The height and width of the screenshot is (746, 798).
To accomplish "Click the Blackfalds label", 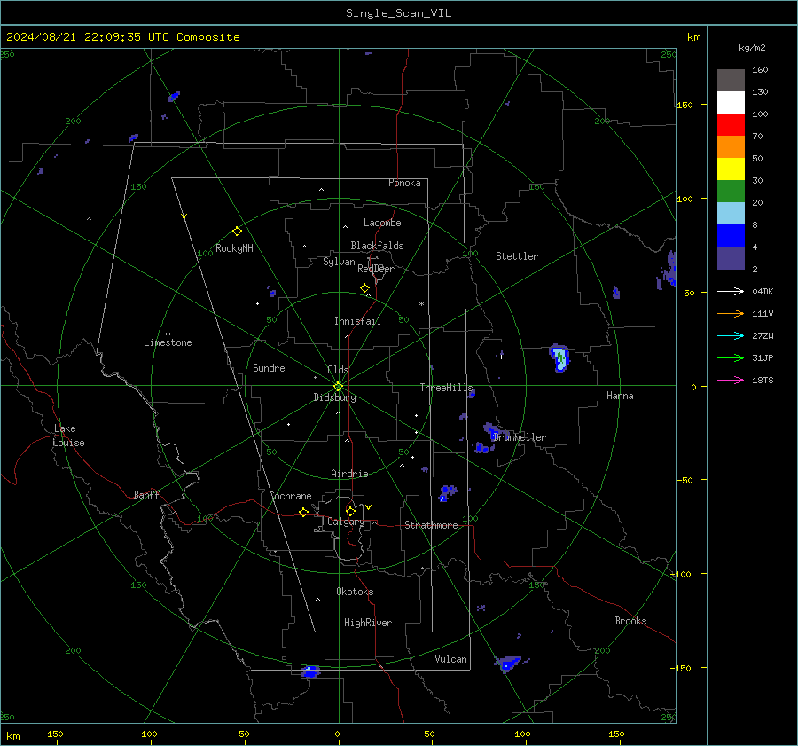I will (x=377, y=246).
